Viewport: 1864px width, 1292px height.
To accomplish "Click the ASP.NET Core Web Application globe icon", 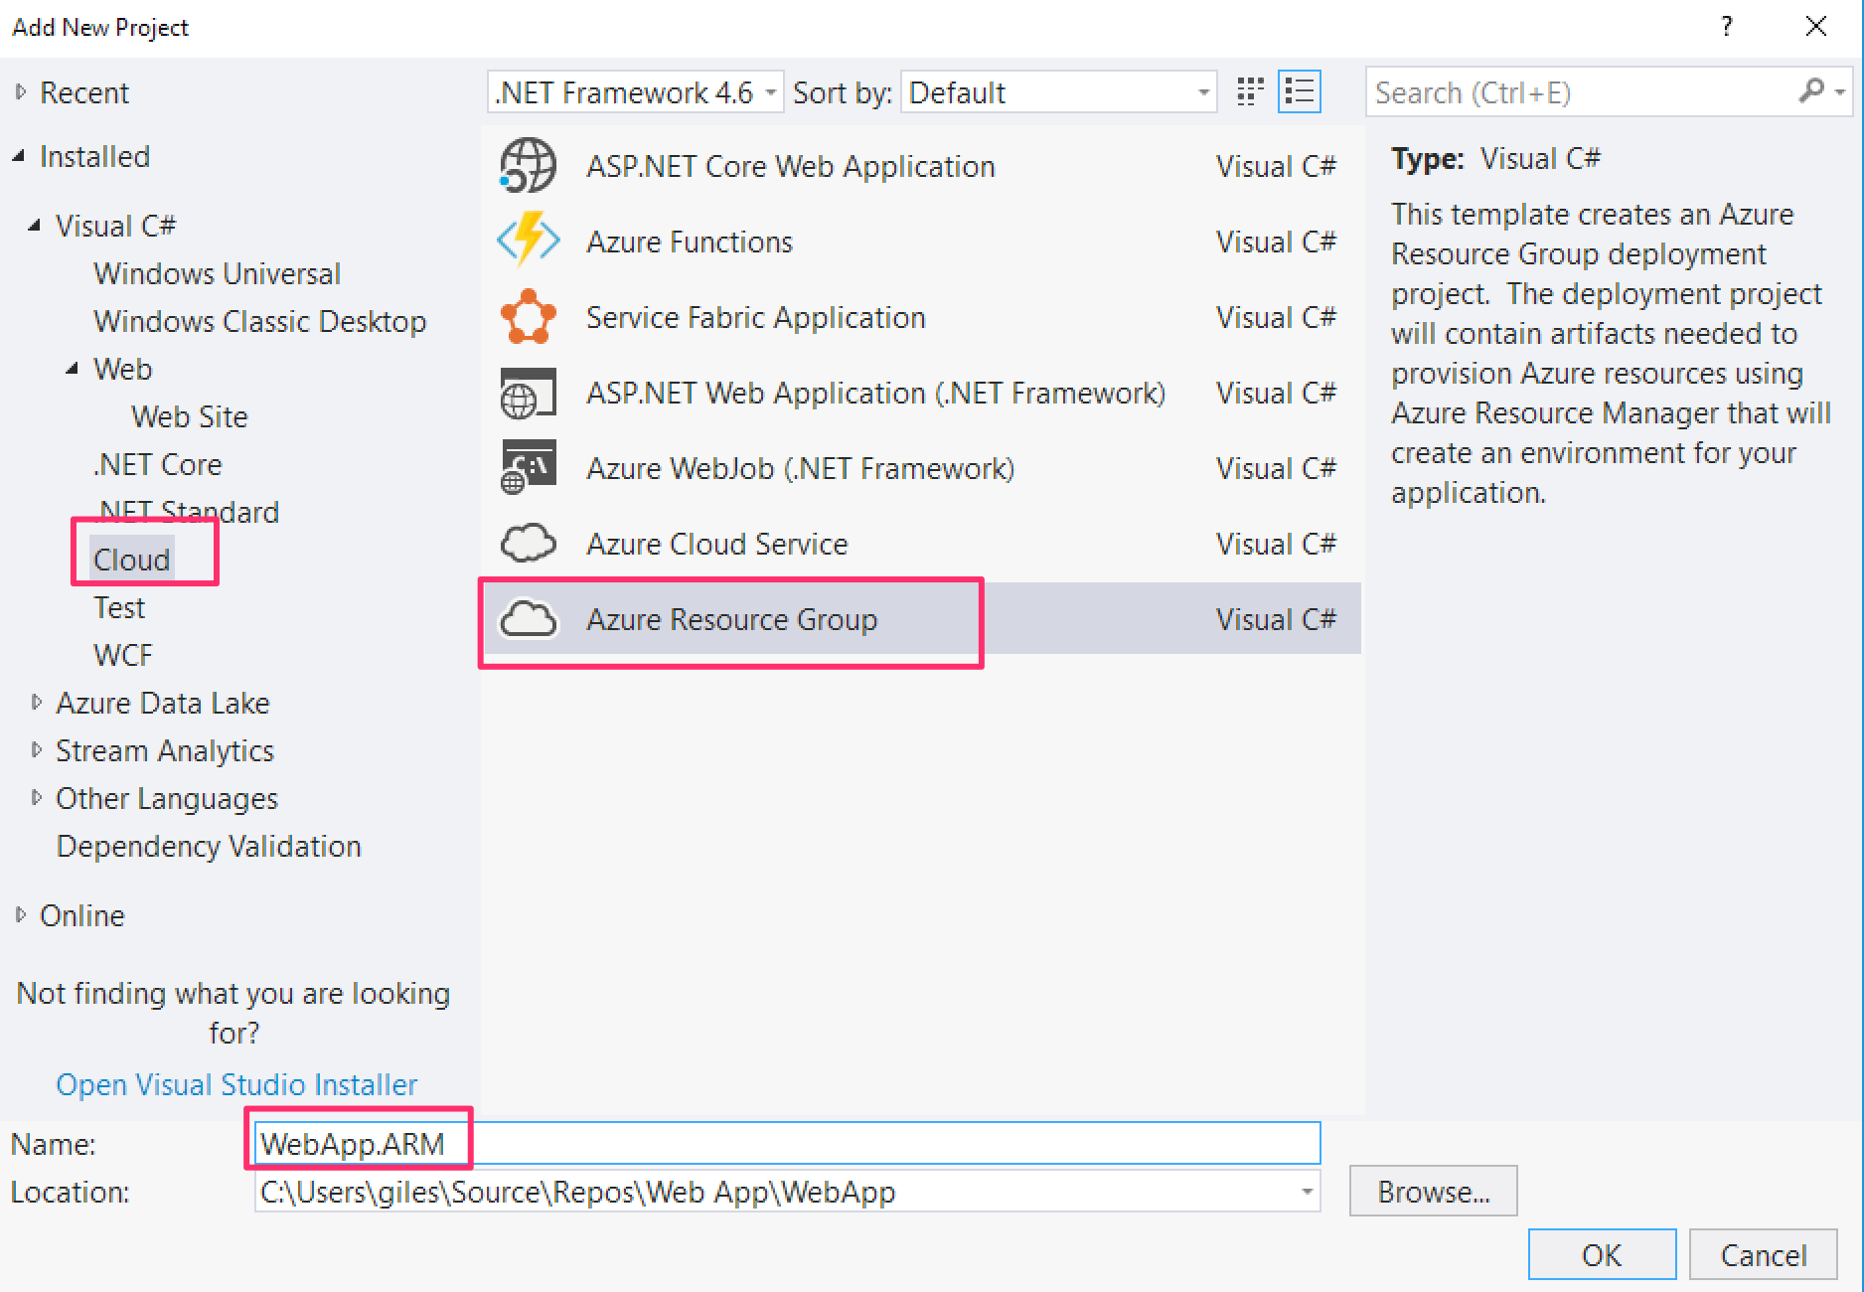I will pyautogui.click(x=528, y=166).
